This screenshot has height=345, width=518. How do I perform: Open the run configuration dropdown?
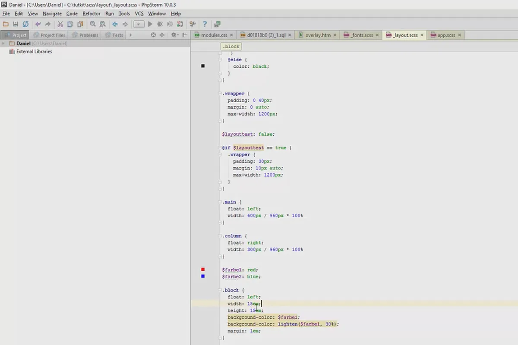pos(138,25)
